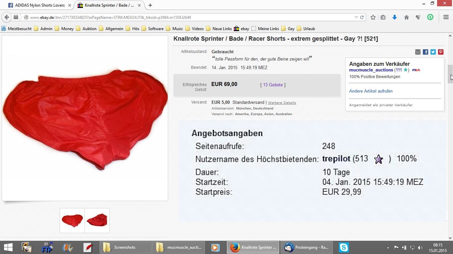Select the second shorts thumbnail image
453x254 pixels.
coord(97,220)
